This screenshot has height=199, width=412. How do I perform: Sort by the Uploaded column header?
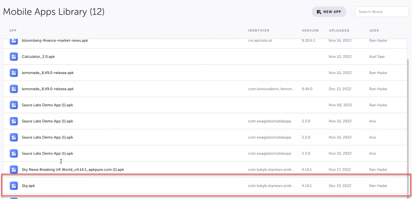339,31
